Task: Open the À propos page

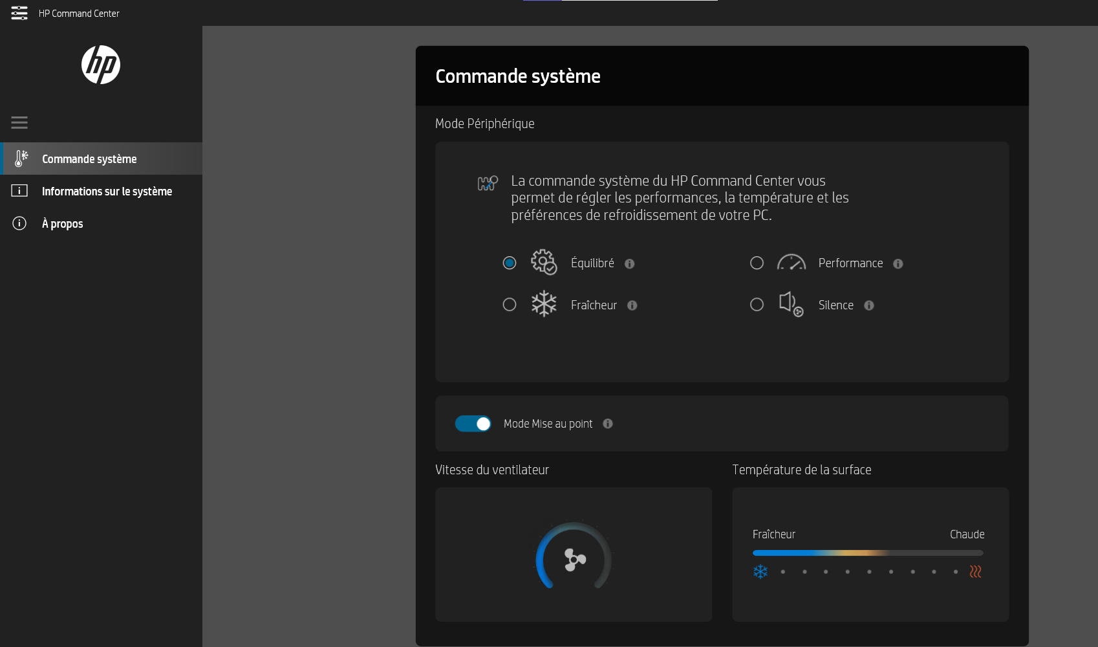Action: tap(102, 223)
